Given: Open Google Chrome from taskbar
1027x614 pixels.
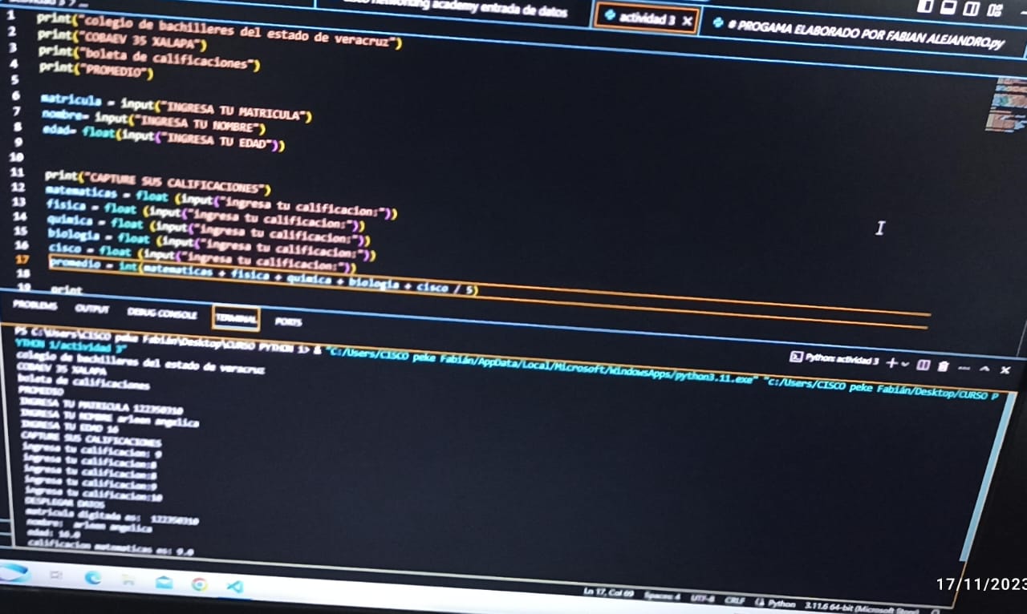Looking at the screenshot, I should pos(199,584).
